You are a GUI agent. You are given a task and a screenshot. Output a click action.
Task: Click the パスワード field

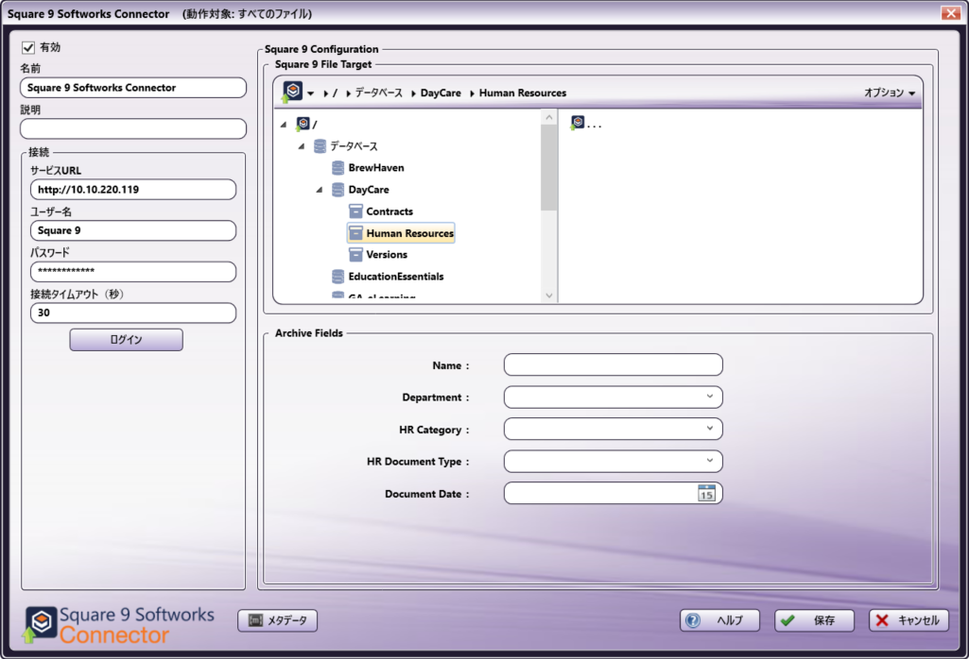[133, 272]
